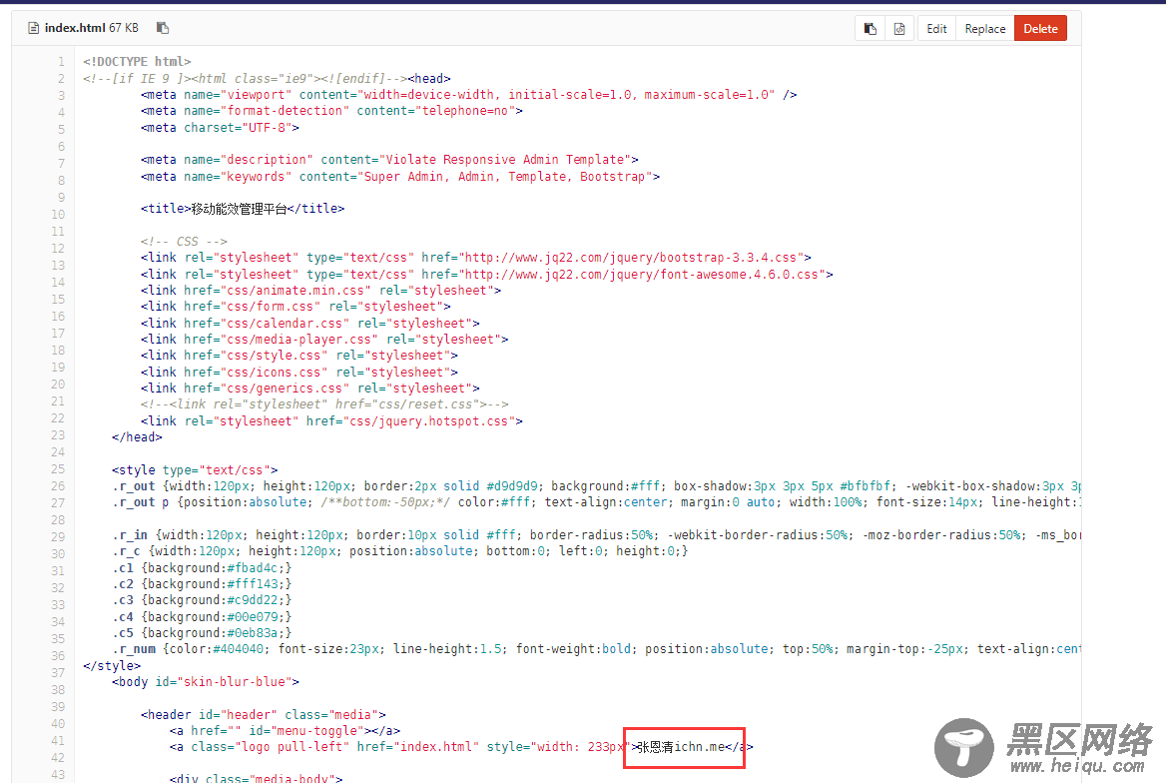
Task: Select line number 41 in the gutter
Action: click(58, 741)
